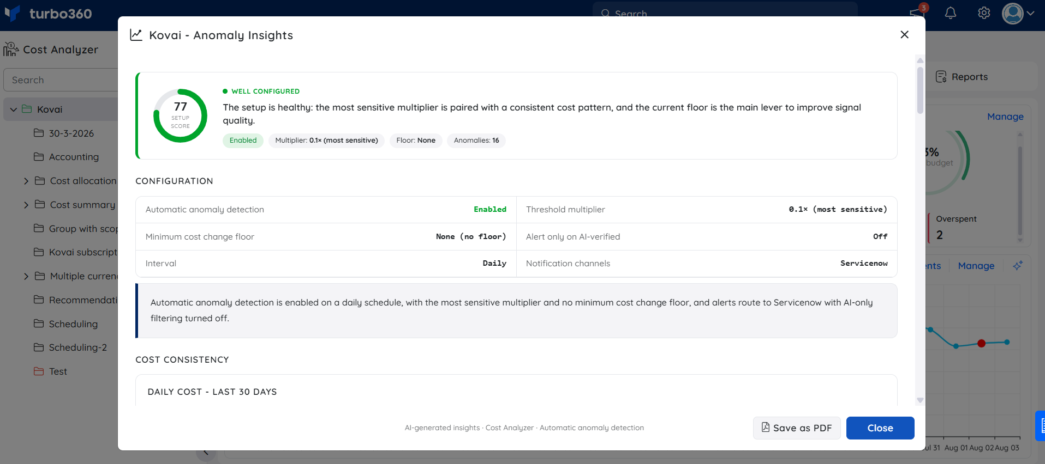Click the dialog scrollbar down arrow
The width and height of the screenshot is (1045, 464).
(x=920, y=400)
